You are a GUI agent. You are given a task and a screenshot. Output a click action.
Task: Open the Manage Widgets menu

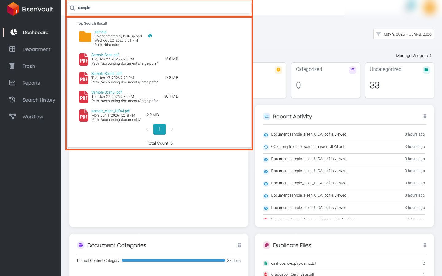click(414, 56)
